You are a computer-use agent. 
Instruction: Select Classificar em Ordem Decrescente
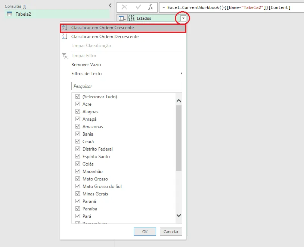105,37
